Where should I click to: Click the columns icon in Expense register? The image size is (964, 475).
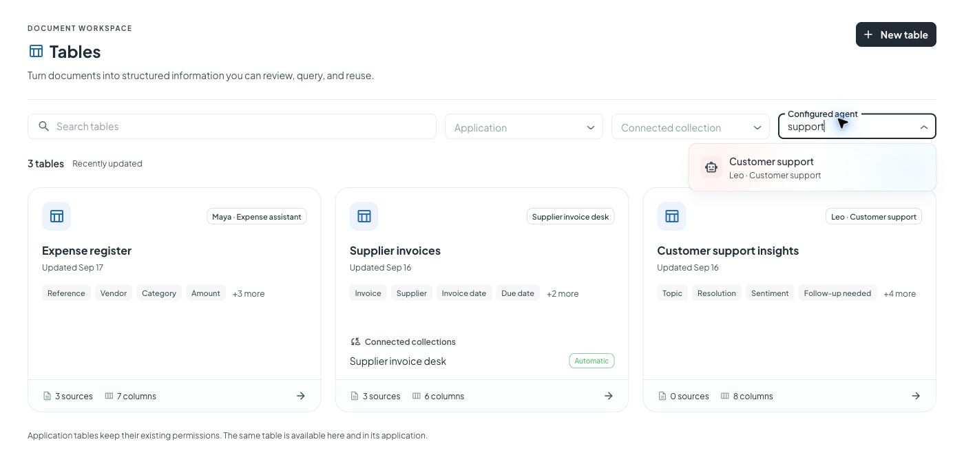pos(109,396)
